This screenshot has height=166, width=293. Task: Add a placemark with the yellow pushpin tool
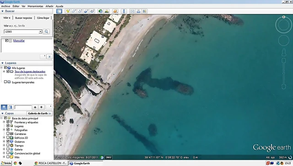68,11
